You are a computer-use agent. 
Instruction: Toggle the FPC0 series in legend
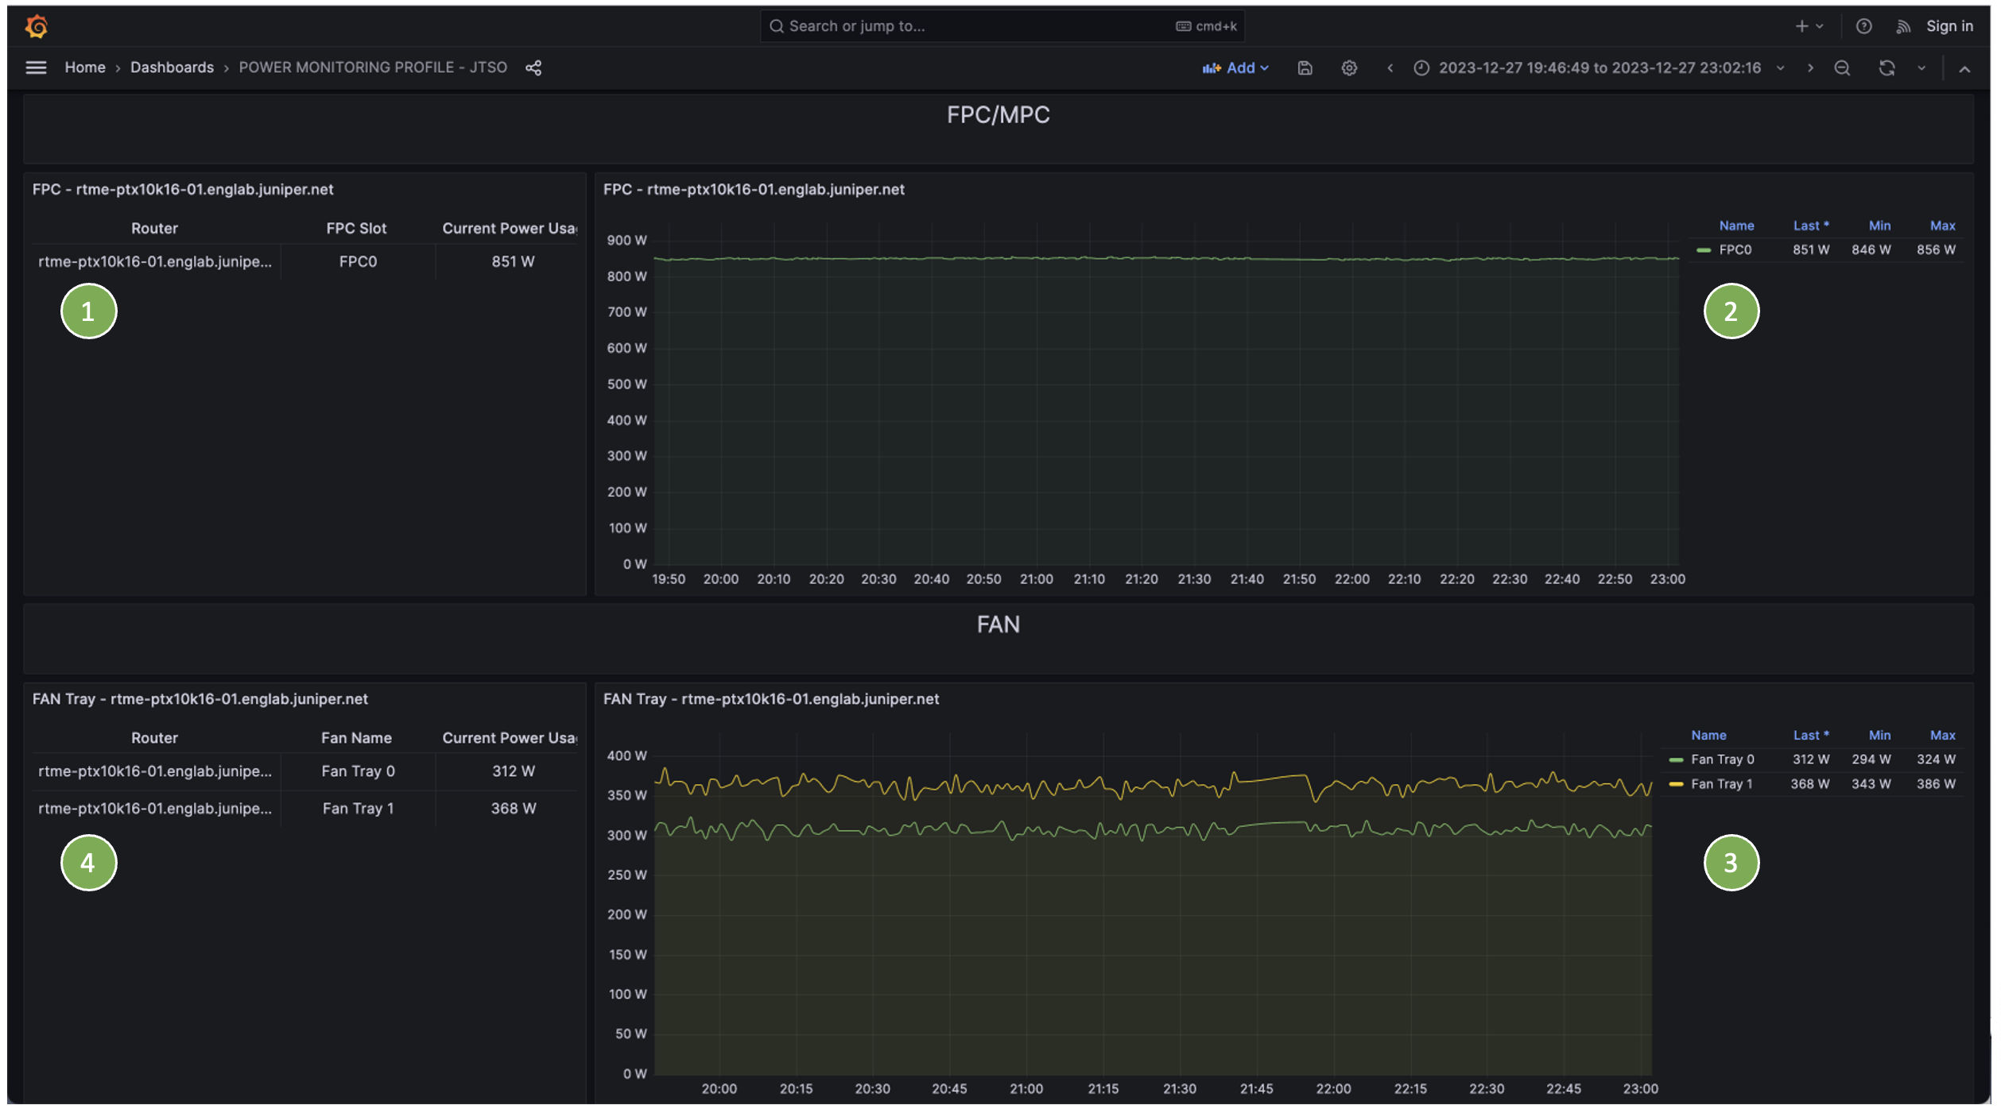tap(1735, 249)
